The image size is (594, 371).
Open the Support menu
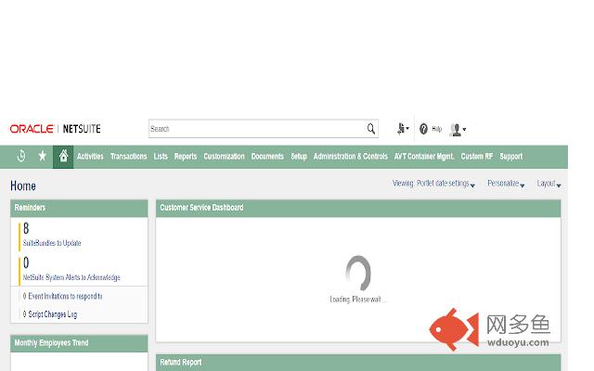511,157
